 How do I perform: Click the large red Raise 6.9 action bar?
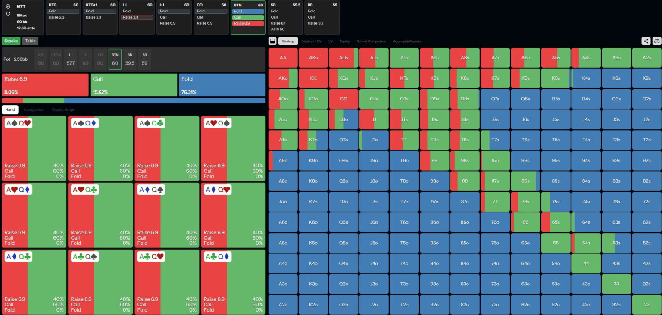click(45, 84)
